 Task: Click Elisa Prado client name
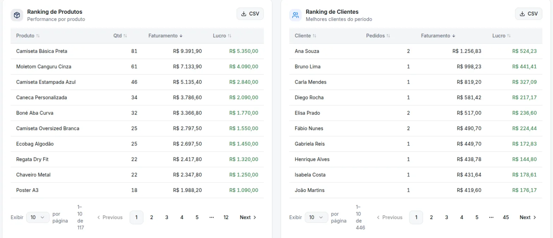pyautogui.click(x=308, y=113)
